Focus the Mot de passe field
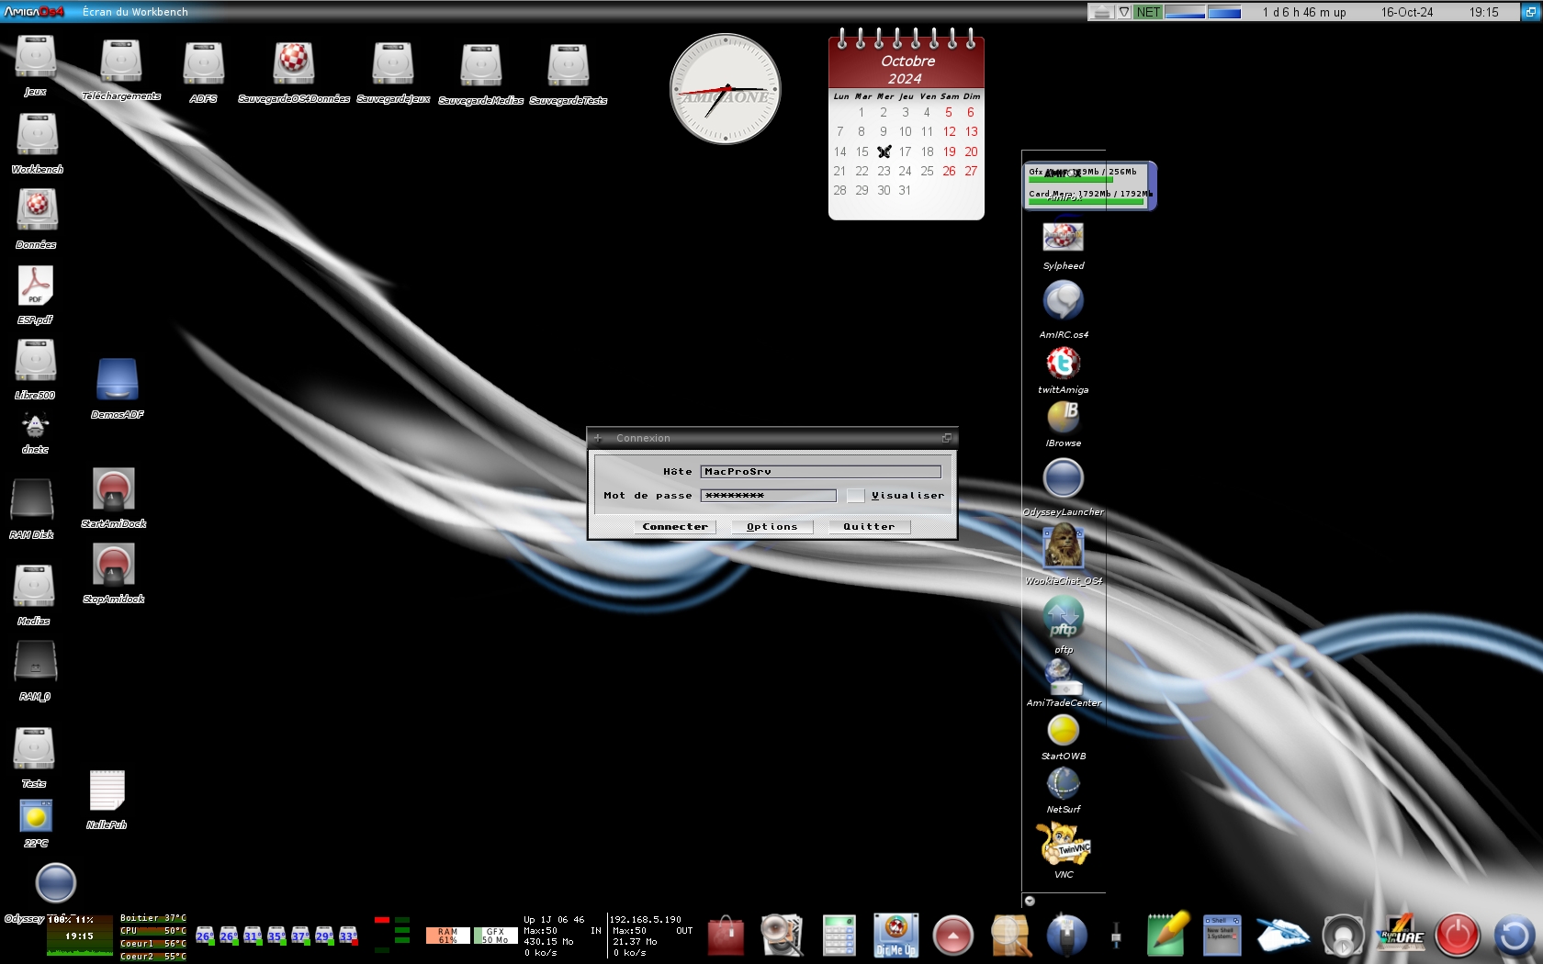The height and width of the screenshot is (964, 1543). click(x=769, y=496)
